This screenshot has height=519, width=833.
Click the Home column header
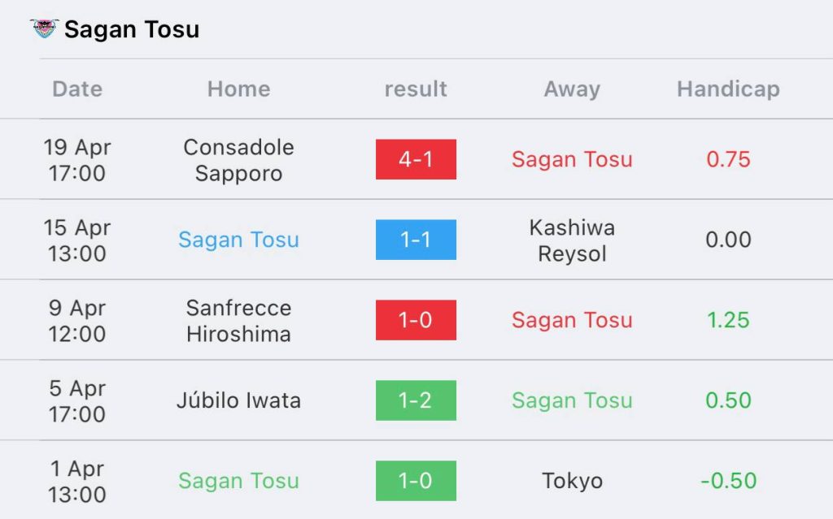(x=238, y=89)
